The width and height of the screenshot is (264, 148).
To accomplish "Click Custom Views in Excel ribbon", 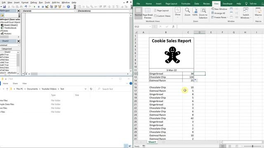I will [x=162, y=16].
